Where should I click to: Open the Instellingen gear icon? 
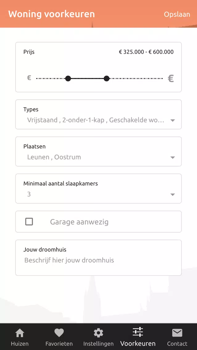click(98, 333)
